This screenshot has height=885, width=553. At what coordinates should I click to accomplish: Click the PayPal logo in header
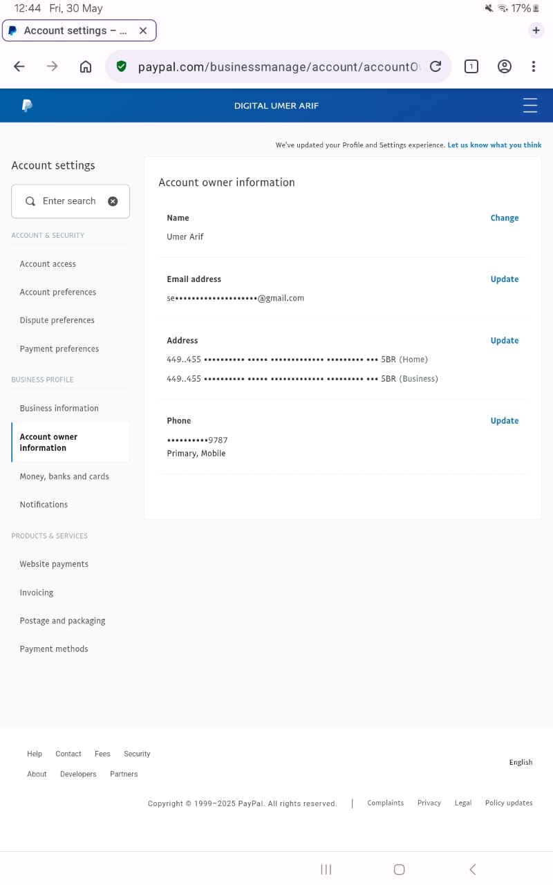[27, 106]
